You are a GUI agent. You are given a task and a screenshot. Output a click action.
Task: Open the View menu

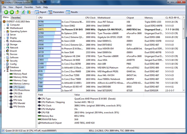tap(11, 7)
